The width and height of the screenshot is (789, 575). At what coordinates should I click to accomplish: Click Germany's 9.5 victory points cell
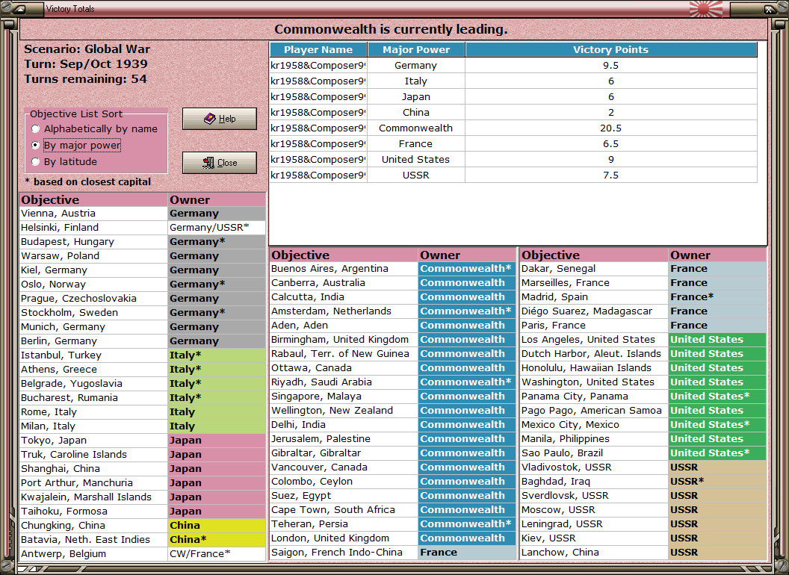(x=611, y=66)
